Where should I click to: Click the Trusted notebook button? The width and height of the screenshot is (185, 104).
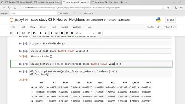[x=151, y=27]
